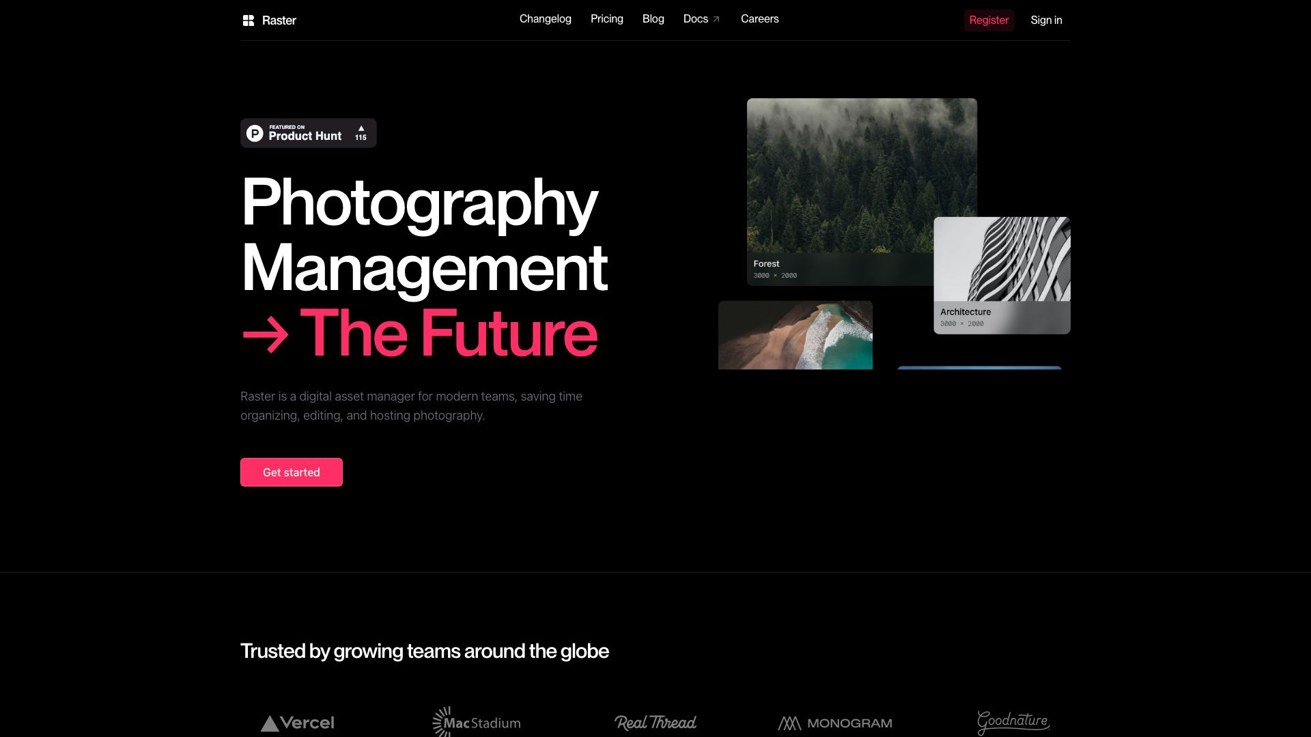Click the Monogram logo
1311x737 pixels.
click(835, 723)
